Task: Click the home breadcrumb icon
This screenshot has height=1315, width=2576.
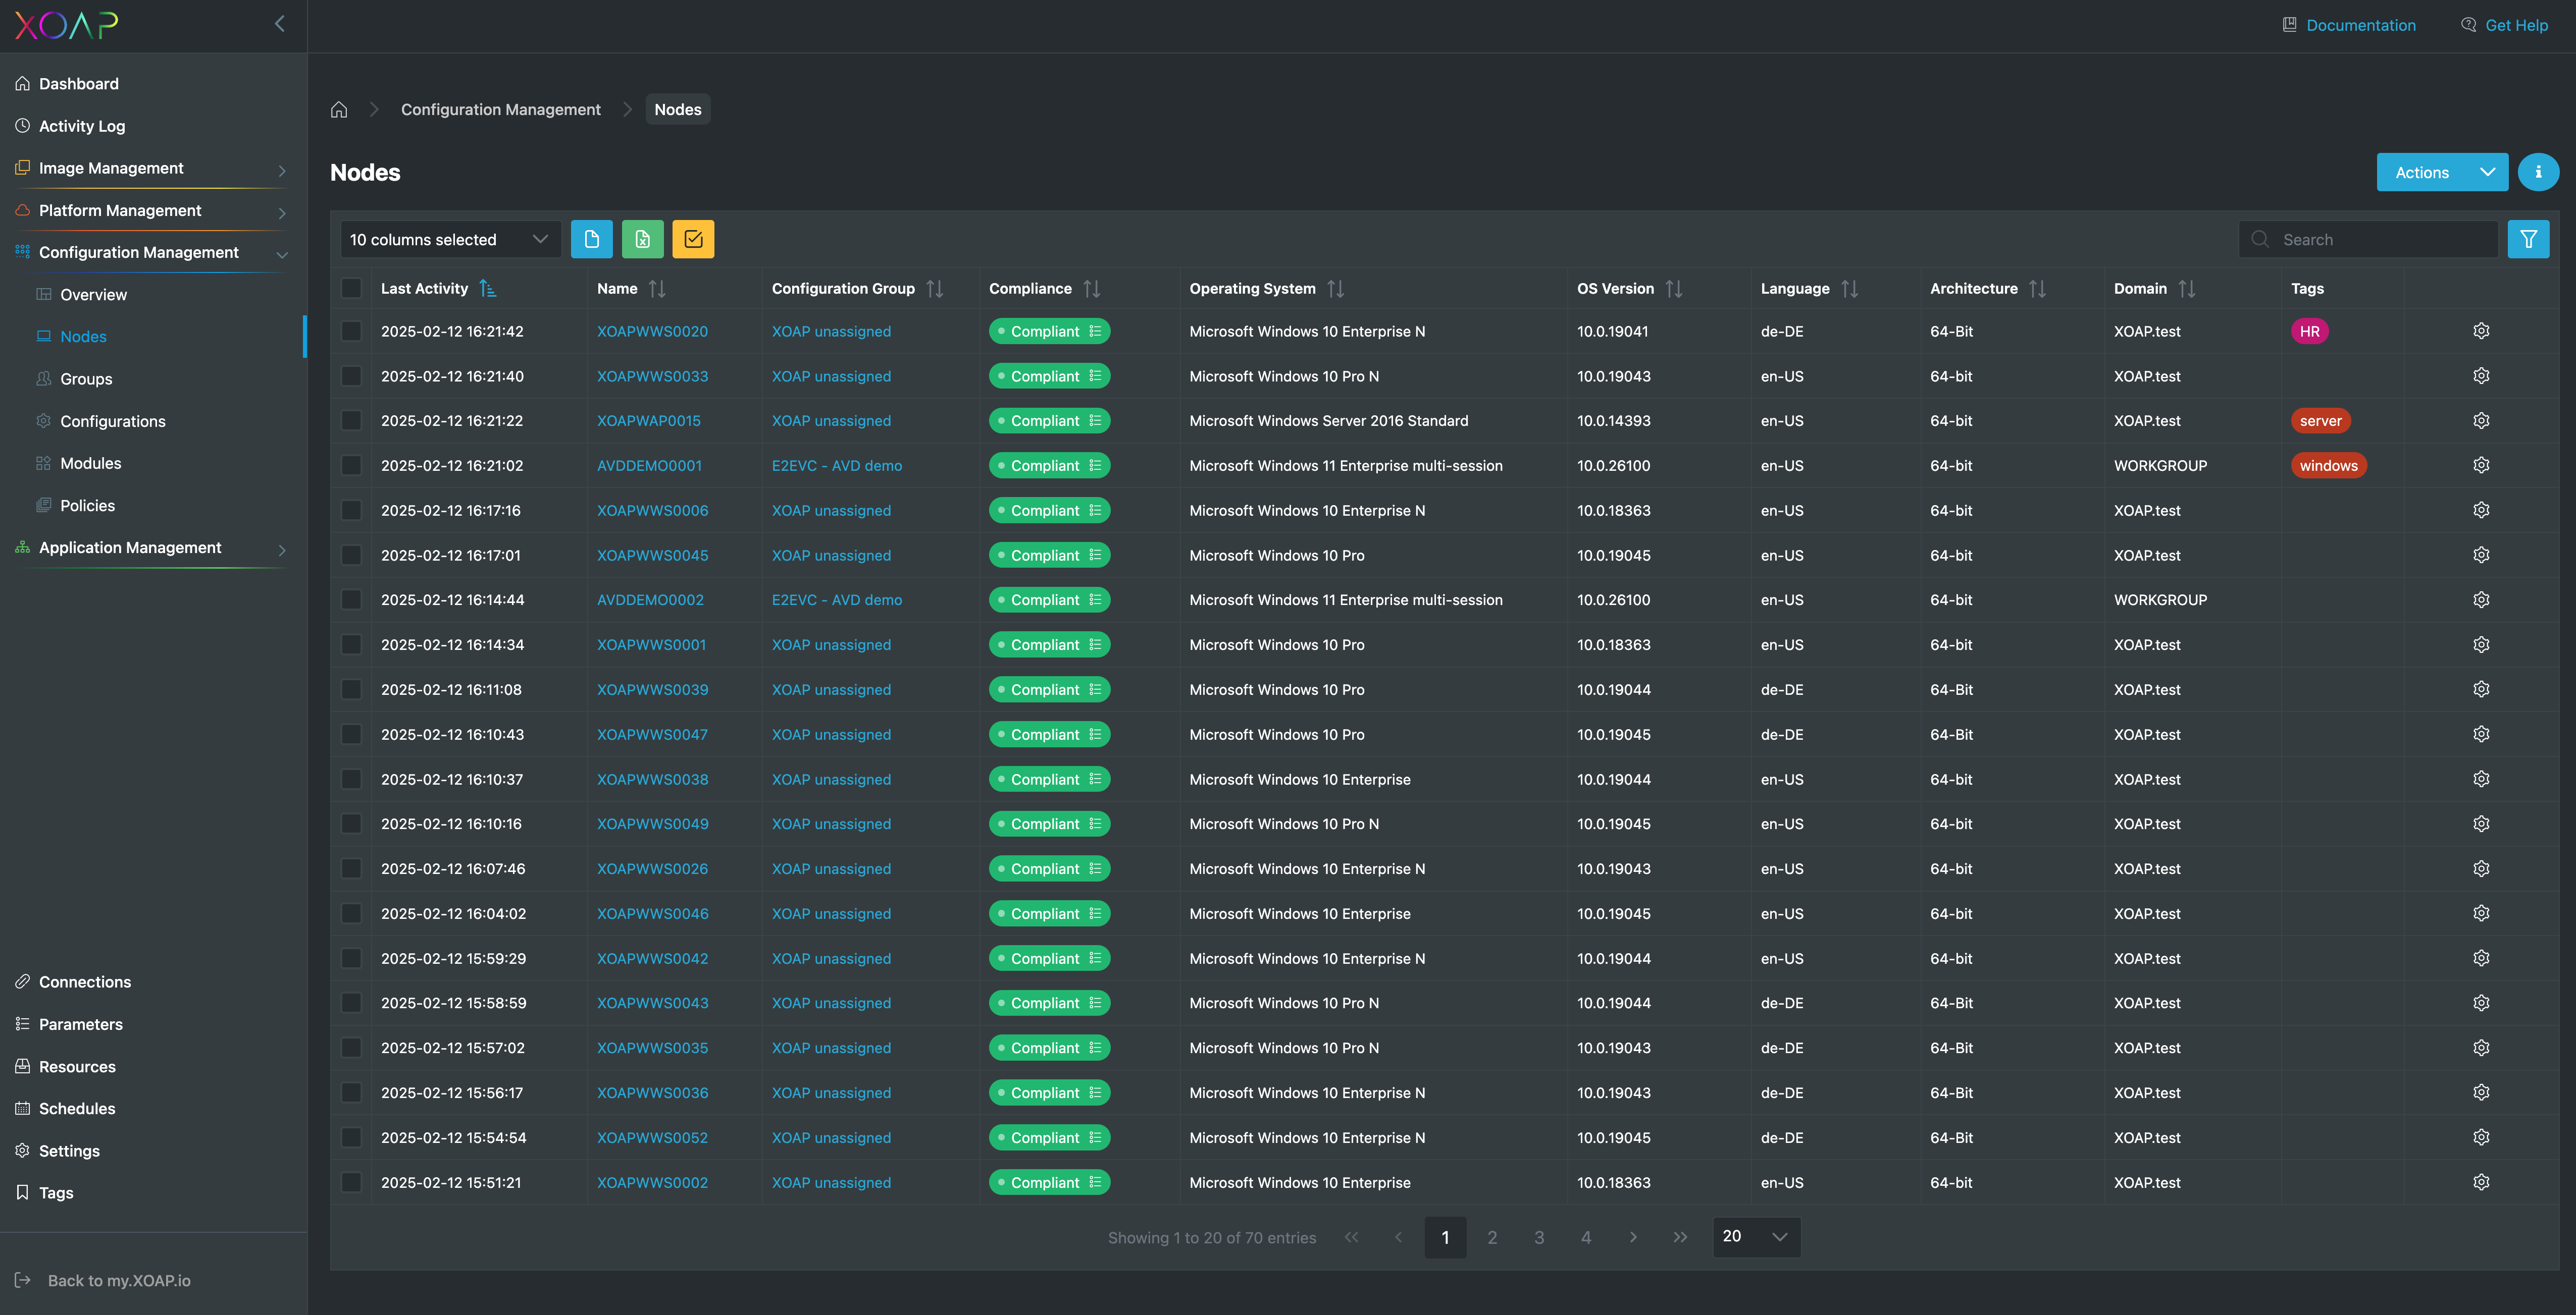Action: point(339,110)
